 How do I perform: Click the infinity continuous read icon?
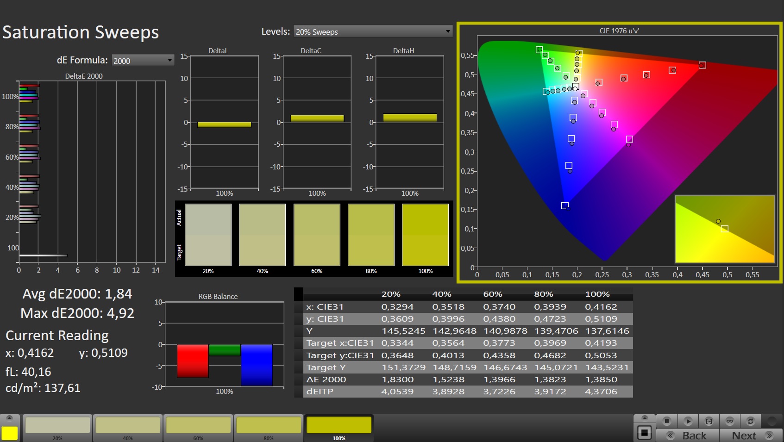point(730,421)
